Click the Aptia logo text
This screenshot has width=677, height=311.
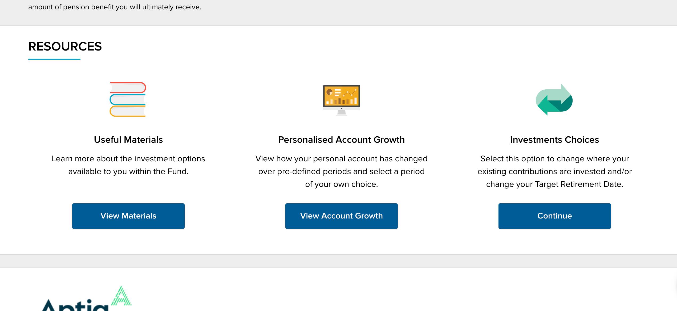click(x=75, y=305)
